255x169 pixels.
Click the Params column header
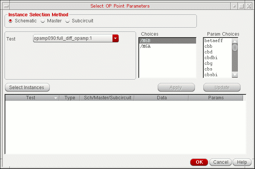(x=216, y=98)
